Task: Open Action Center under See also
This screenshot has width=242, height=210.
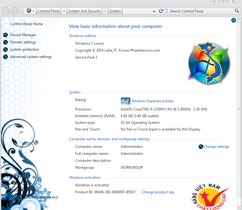Action: click(x=21, y=183)
